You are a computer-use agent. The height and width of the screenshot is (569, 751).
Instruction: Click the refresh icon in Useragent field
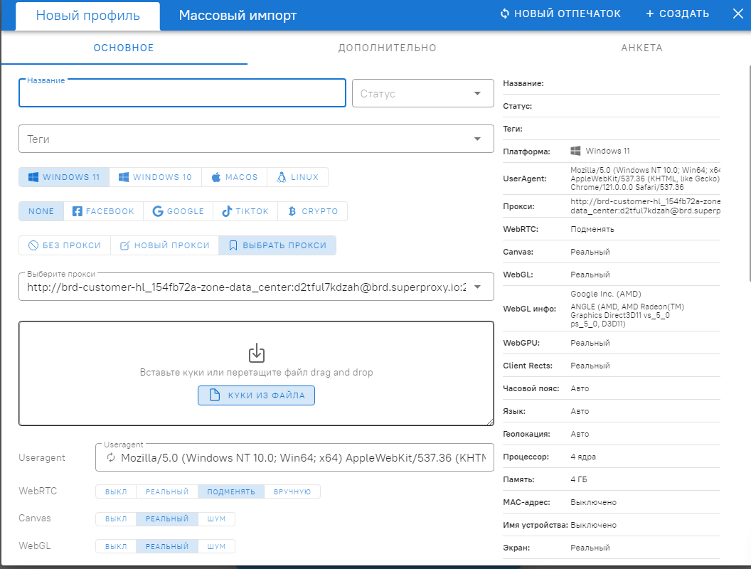(x=110, y=458)
